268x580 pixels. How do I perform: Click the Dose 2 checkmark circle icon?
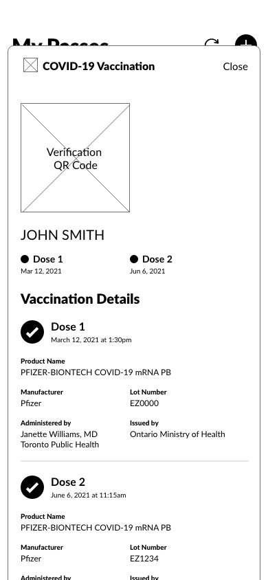click(x=32, y=487)
